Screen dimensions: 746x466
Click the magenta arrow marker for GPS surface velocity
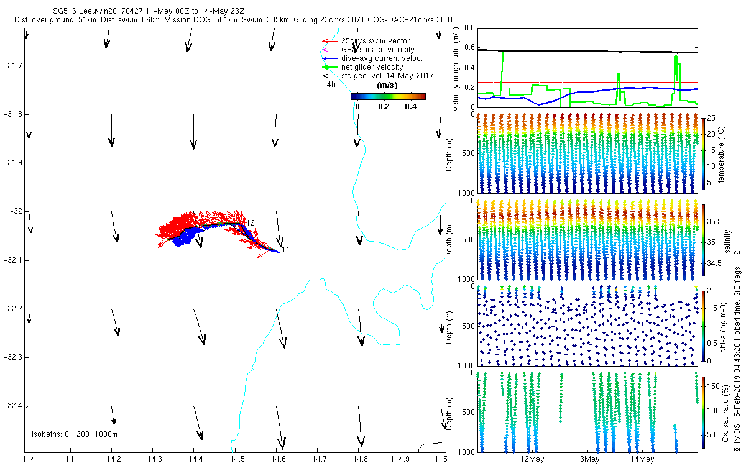point(330,50)
